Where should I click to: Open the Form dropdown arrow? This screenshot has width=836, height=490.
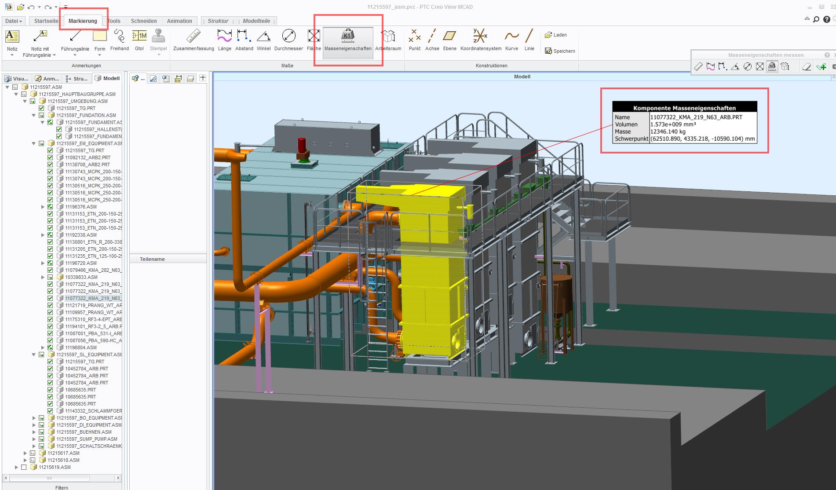tap(100, 55)
